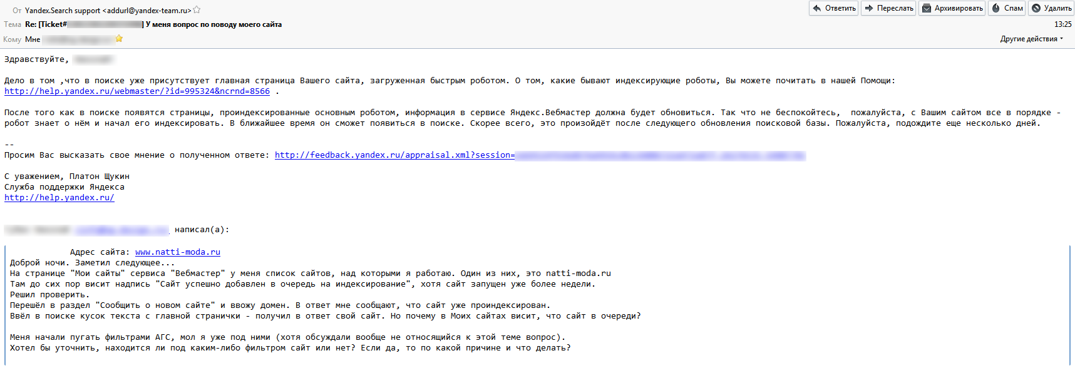Archive the message with Архивировать
1075x368 pixels.
[952, 8]
